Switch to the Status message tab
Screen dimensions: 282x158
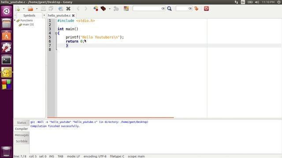tap(22, 123)
